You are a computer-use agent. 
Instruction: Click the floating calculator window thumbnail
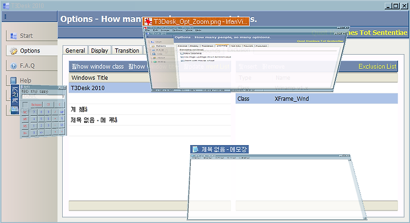click(43, 111)
